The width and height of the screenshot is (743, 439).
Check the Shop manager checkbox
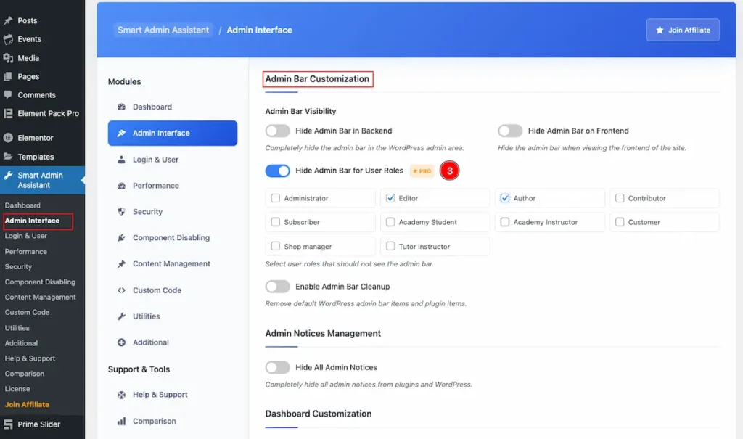point(275,246)
